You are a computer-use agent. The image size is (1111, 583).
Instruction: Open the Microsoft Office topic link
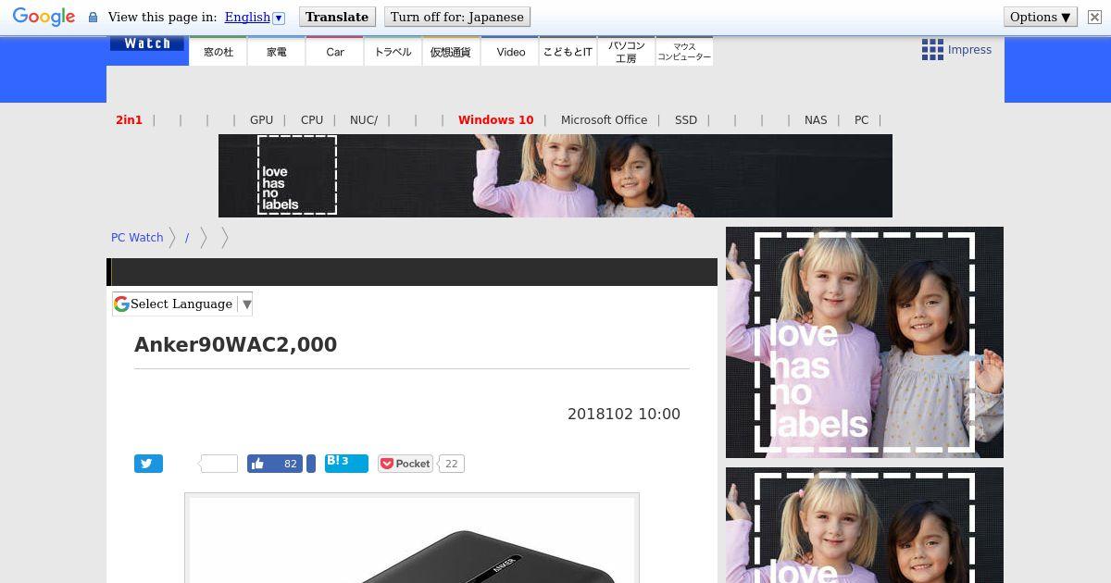[604, 120]
